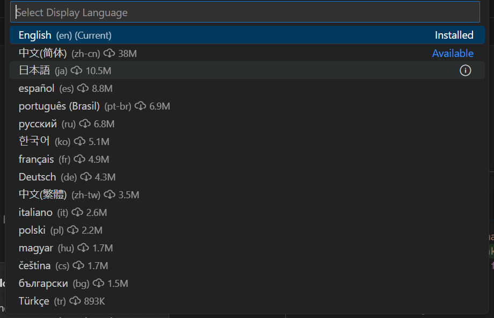Click the cloud icon beside italiano
The width and height of the screenshot is (494, 318).
pos(77,212)
